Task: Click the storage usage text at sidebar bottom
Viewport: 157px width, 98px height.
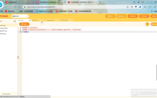Action: tap(6, 94)
